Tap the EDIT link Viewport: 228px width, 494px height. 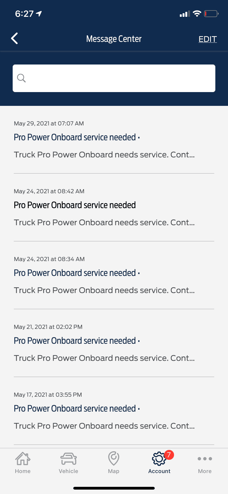click(x=208, y=39)
